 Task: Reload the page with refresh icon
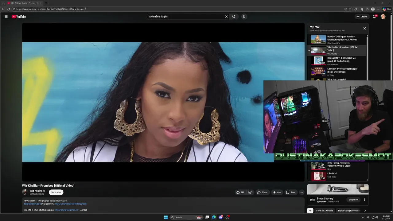tap(9, 9)
